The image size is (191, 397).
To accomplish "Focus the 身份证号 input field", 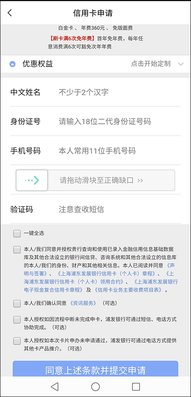I will (x=120, y=121).
